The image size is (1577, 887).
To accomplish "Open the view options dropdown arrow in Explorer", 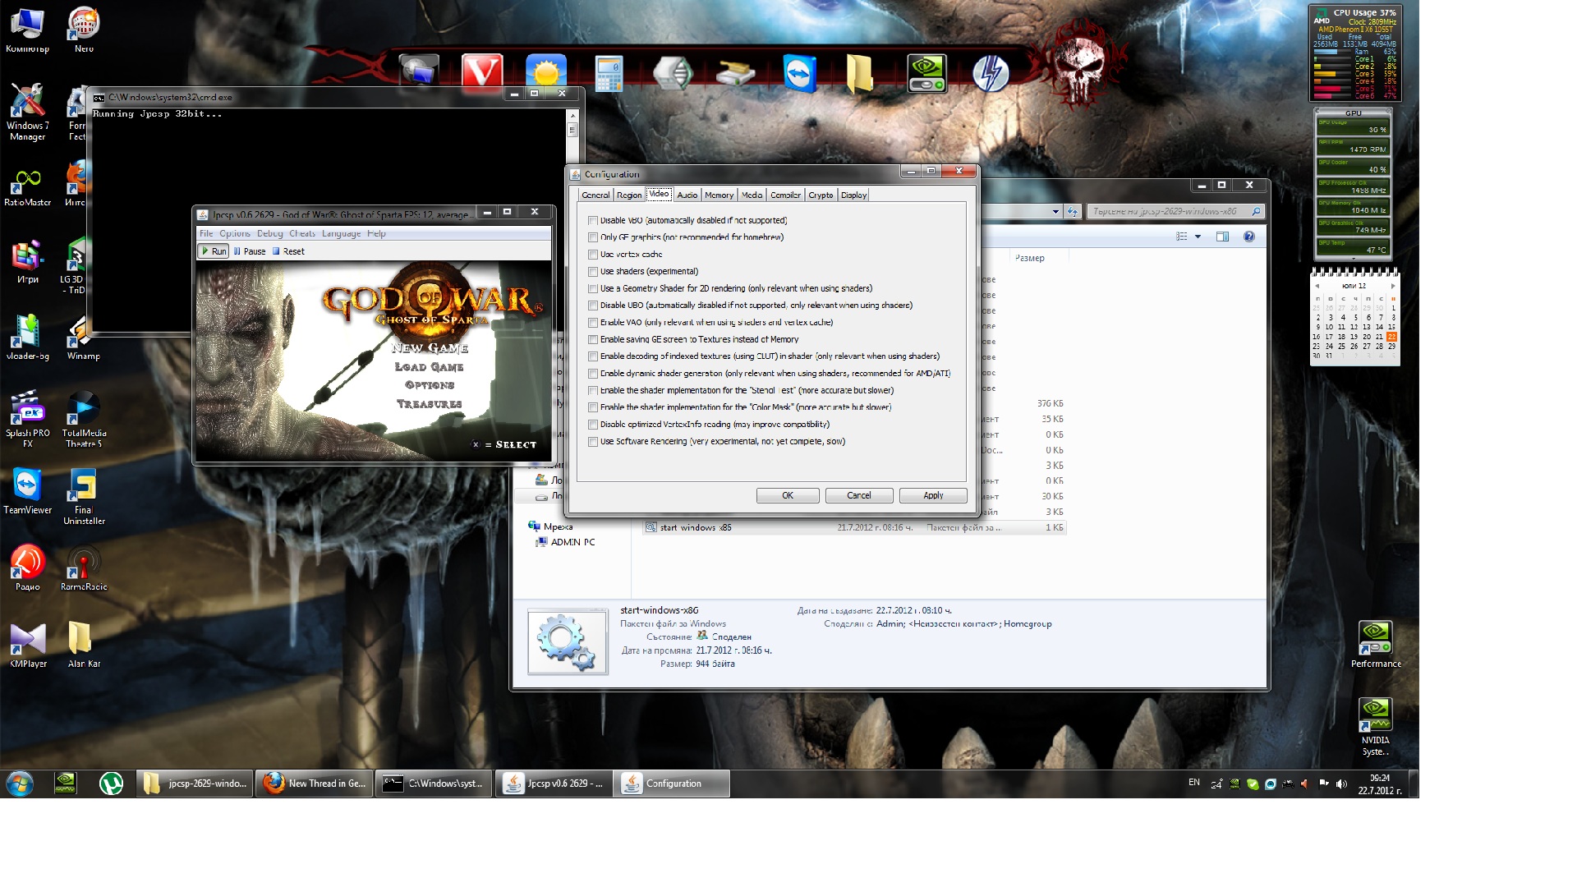I will tap(1198, 237).
